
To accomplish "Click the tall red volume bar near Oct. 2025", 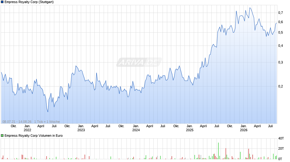I will point(226,154).
